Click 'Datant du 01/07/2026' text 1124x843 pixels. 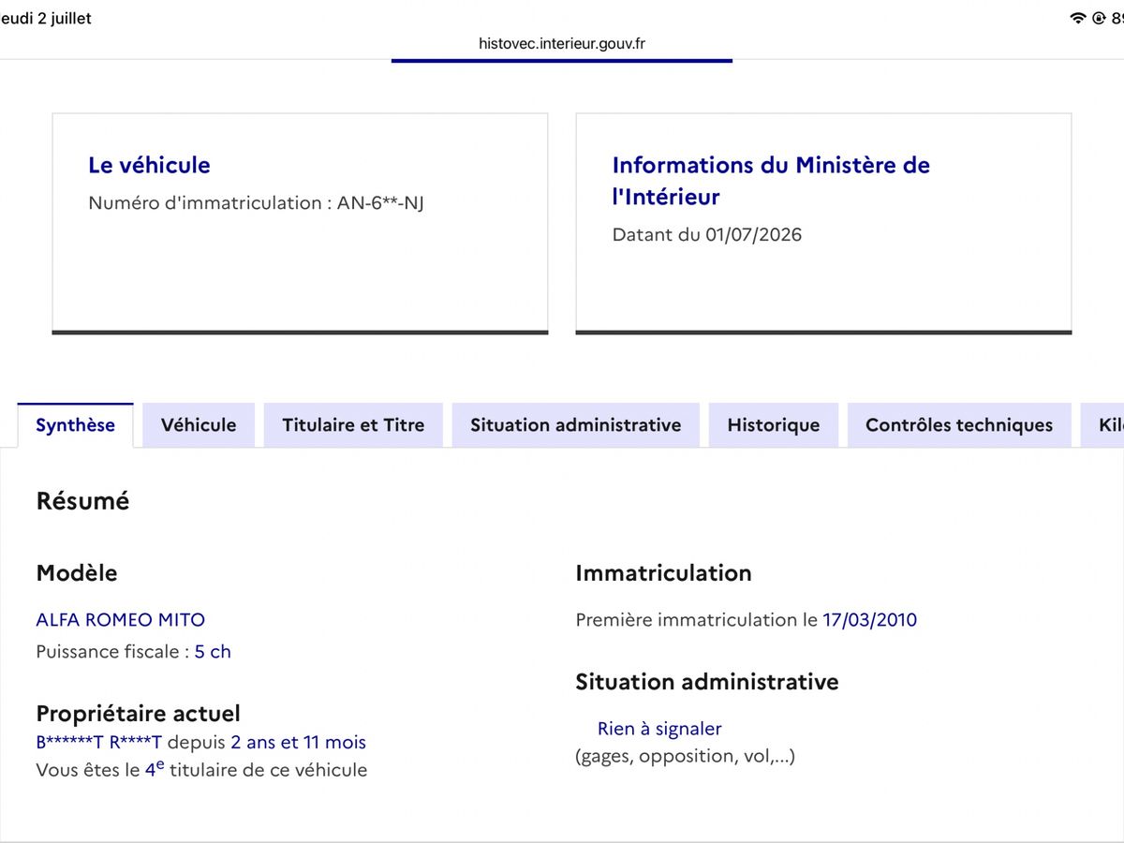point(707,234)
